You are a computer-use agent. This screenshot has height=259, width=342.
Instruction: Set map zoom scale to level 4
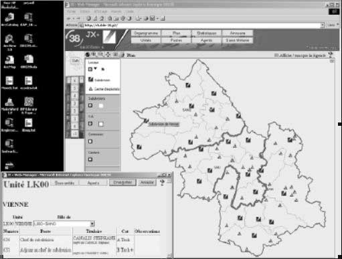[75, 96]
